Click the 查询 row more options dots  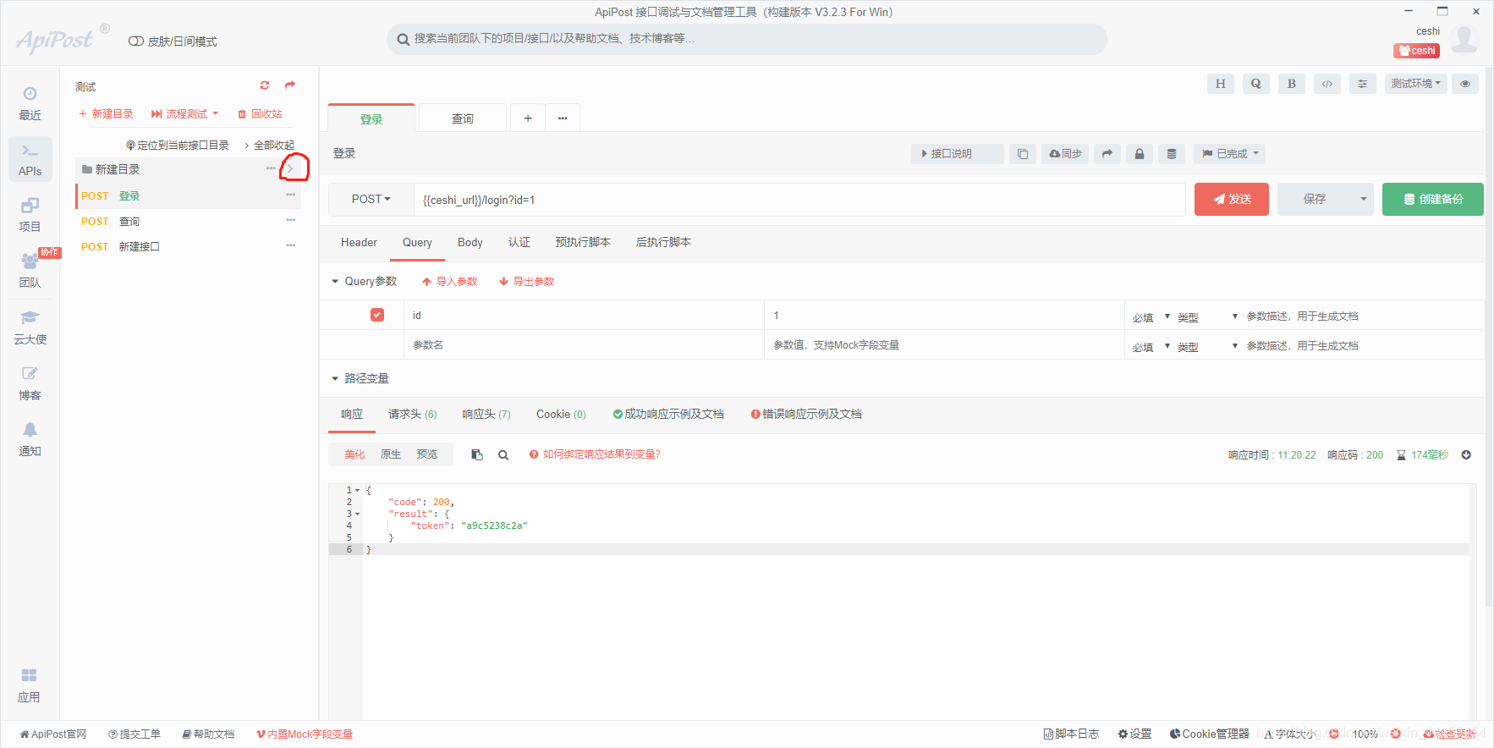[x=290, y=220]
